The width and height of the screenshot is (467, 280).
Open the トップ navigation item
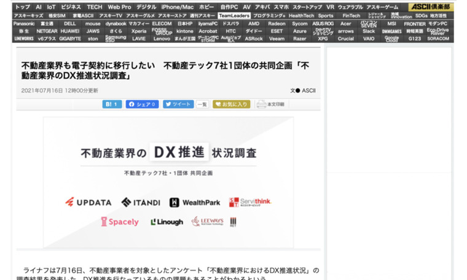(22, 7)
